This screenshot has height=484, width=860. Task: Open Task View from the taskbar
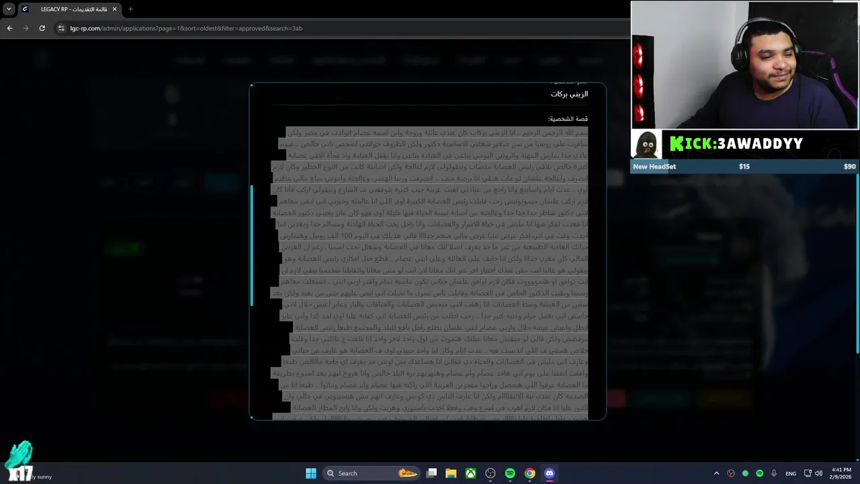pos(432,473)
